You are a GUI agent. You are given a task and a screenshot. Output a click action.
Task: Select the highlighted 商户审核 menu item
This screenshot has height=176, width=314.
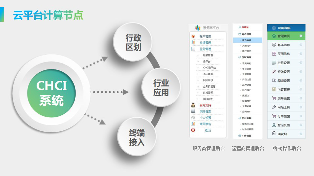tap(248, 40)
